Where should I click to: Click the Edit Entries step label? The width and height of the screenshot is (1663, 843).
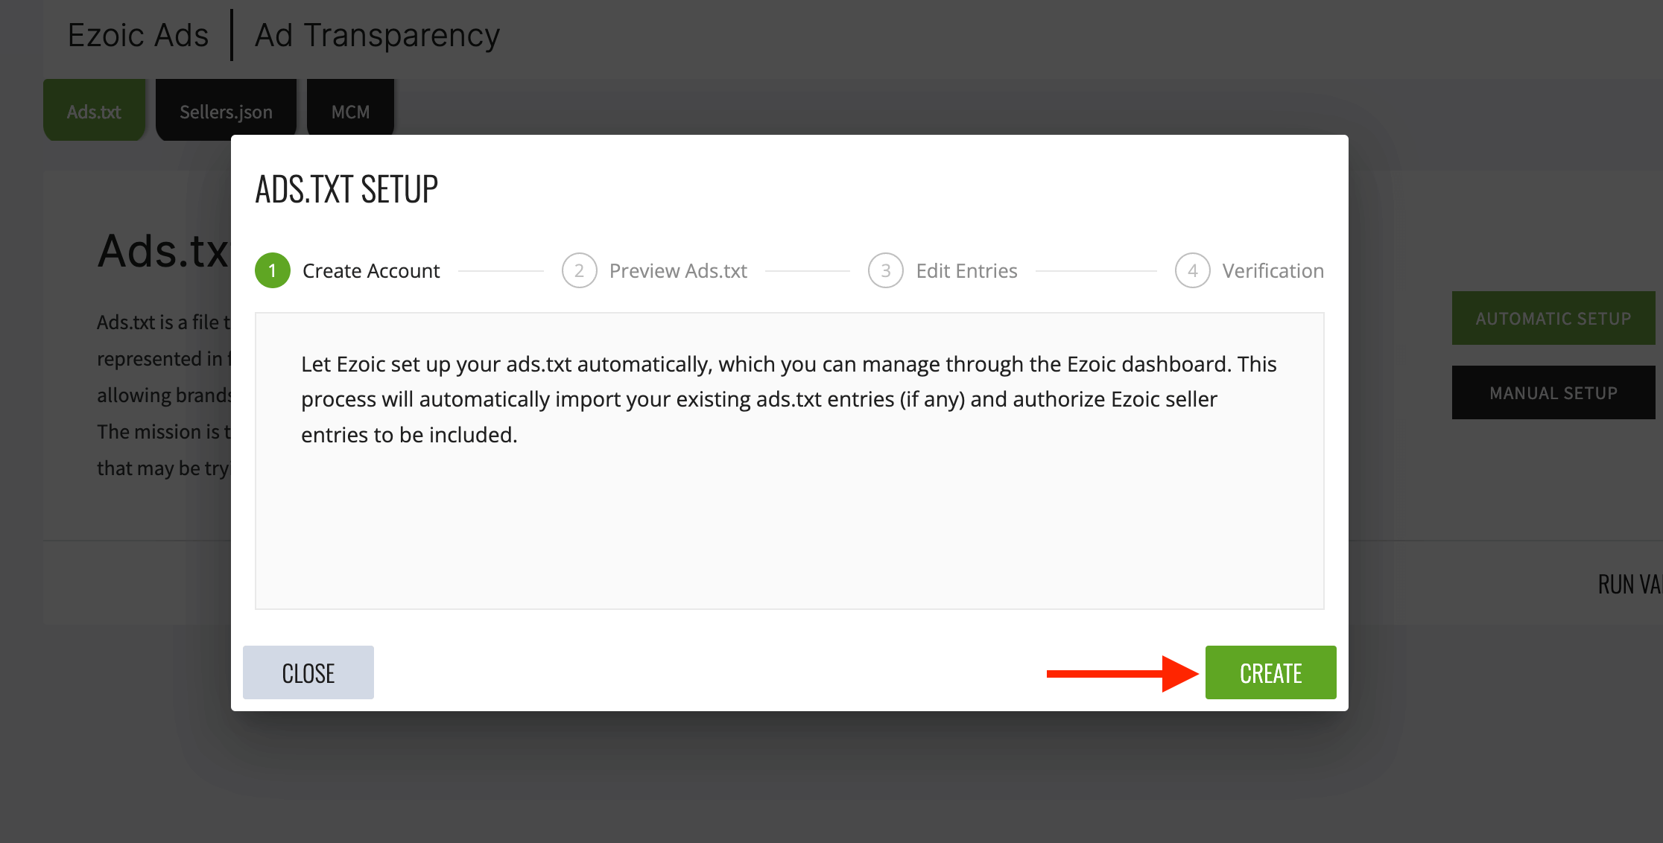pos(966,270)
